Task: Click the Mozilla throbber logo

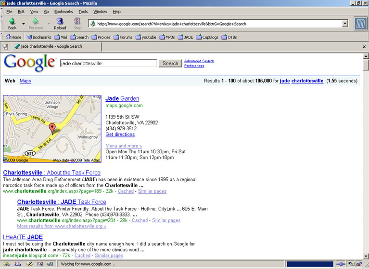Action: tap(360, 24)
